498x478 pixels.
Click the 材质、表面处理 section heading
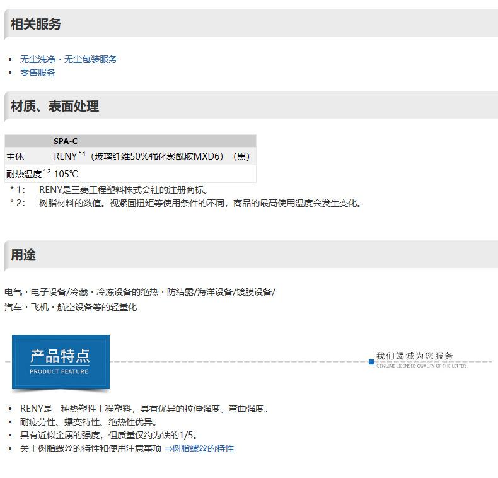point(55,106)
